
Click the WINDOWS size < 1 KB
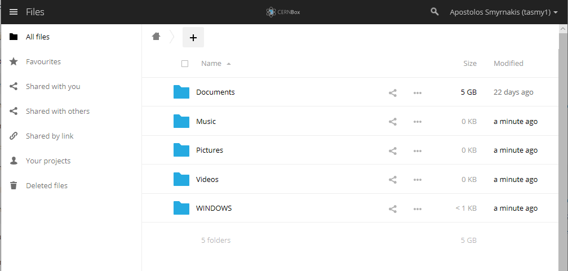tap(466, 208)
